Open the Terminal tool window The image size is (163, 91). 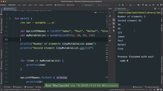coord(29,87)
